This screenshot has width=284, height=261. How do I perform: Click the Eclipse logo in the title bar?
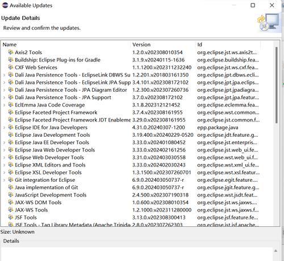click(5, 5)
